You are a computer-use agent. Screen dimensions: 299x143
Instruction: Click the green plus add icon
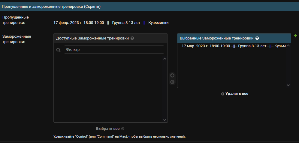(x=295, y=36)
